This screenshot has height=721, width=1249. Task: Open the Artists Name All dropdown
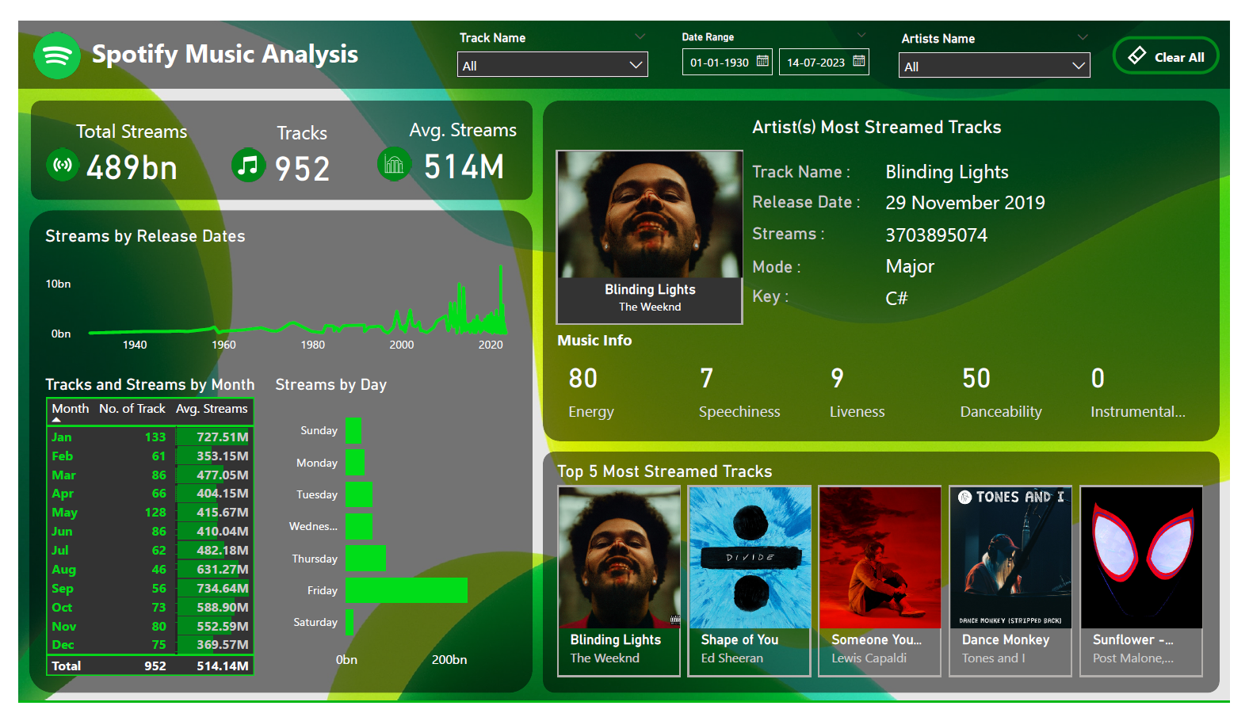pos(994,66)
